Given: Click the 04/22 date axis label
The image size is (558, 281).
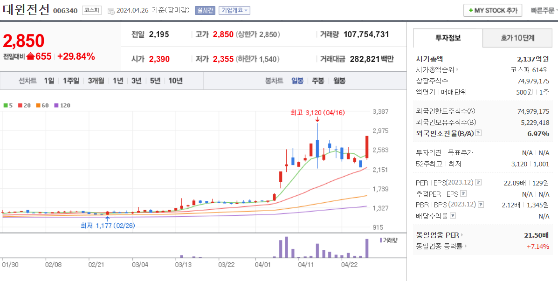Looking at the screenshot, I should click(x=349, y=264).
